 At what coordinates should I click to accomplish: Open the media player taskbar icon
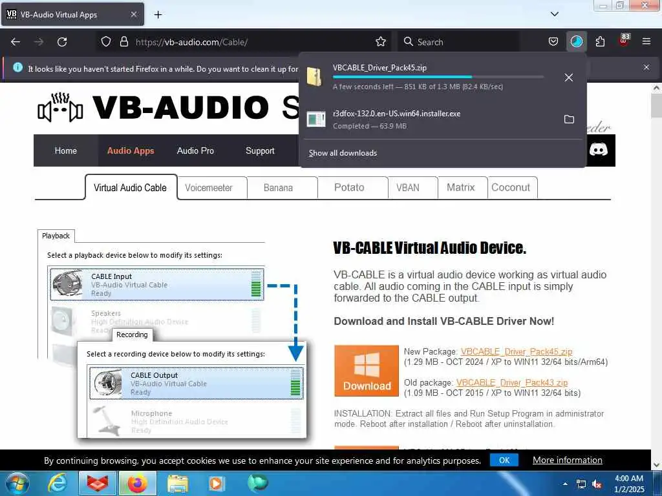(x=217, y=483)
